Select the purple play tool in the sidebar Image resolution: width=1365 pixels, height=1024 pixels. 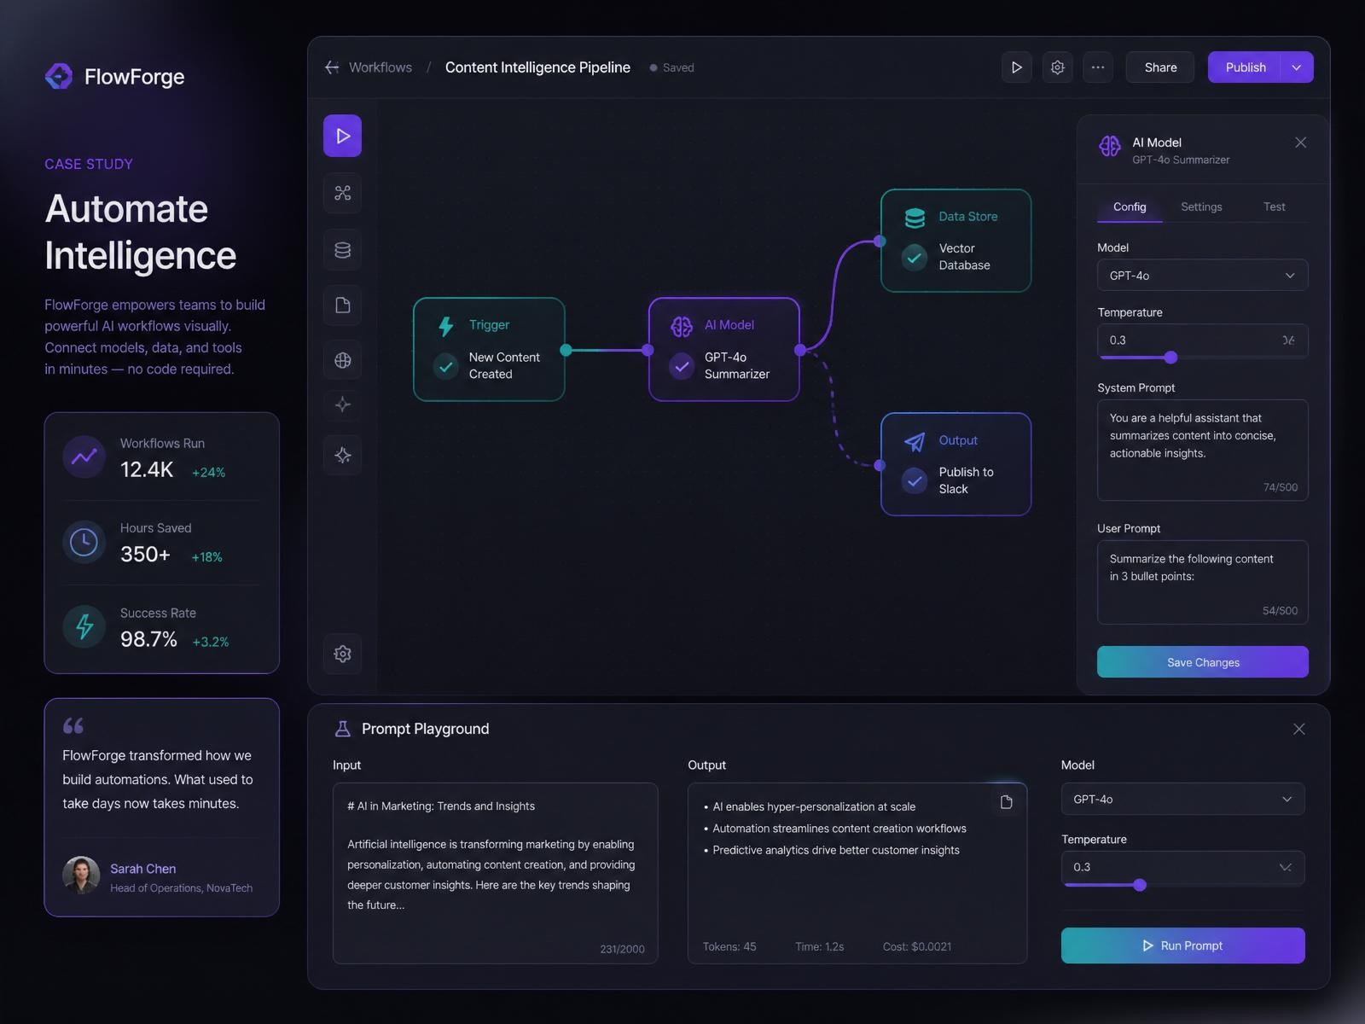point(342,136)
